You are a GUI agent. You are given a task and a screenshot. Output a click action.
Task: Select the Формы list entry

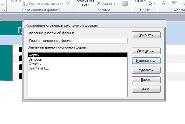[78, 55]
